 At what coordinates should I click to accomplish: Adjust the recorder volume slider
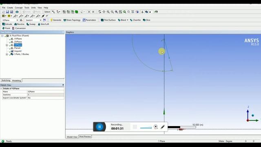pos(146,128)
